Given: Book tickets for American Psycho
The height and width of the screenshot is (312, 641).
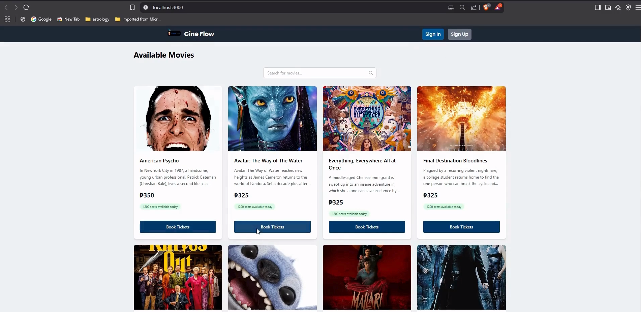Looking at the screenshot, I should coord(178,227).
